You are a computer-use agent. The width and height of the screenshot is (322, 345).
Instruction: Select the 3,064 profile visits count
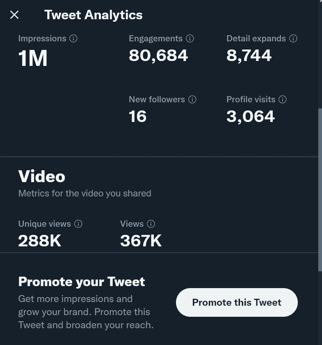coord(250,117)
